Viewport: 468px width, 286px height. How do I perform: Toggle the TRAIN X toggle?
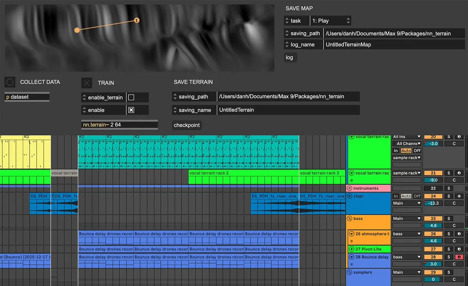[87, 83]
